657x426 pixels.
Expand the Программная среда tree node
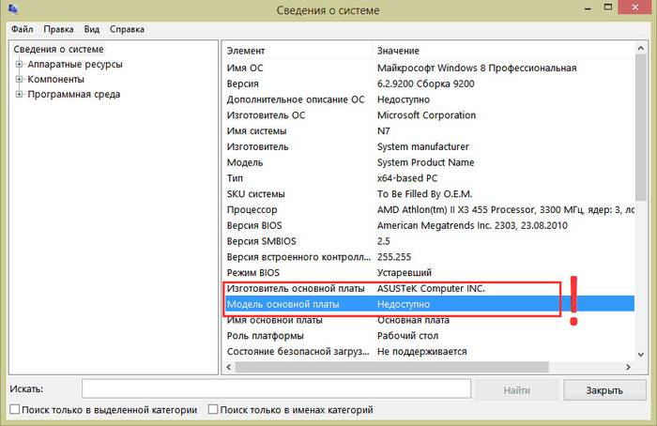coord(19,95)
